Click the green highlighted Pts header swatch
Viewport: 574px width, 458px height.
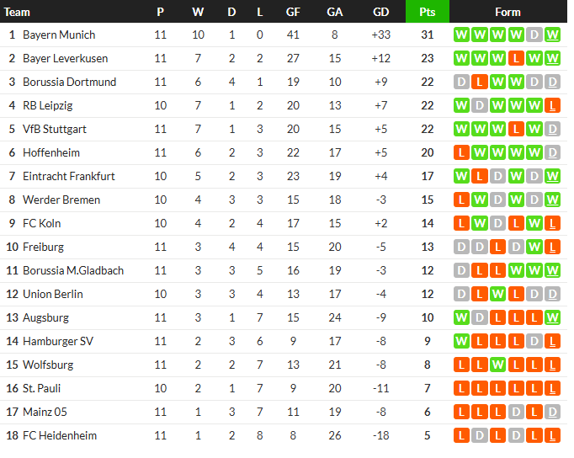click(428, 11)
